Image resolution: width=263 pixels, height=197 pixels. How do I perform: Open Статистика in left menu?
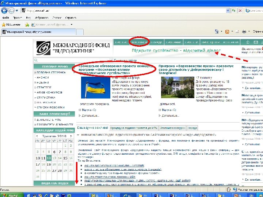point(46,97)
